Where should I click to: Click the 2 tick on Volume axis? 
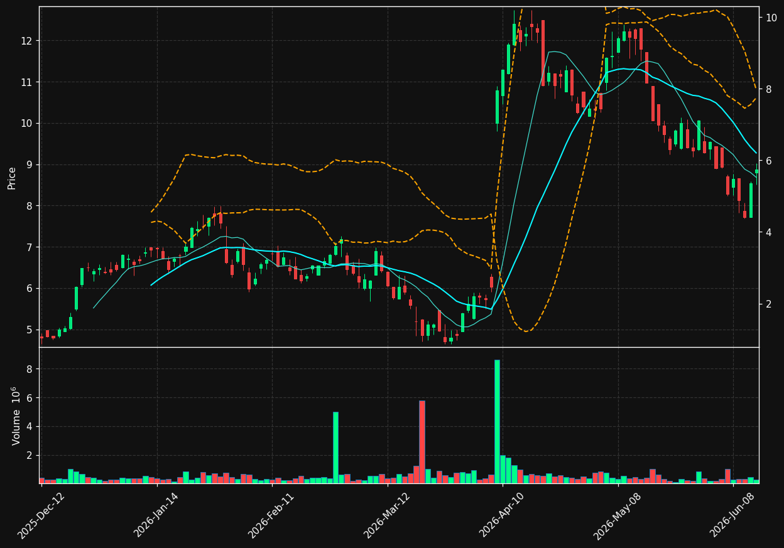pyautogui.click(x=29, y=455)
